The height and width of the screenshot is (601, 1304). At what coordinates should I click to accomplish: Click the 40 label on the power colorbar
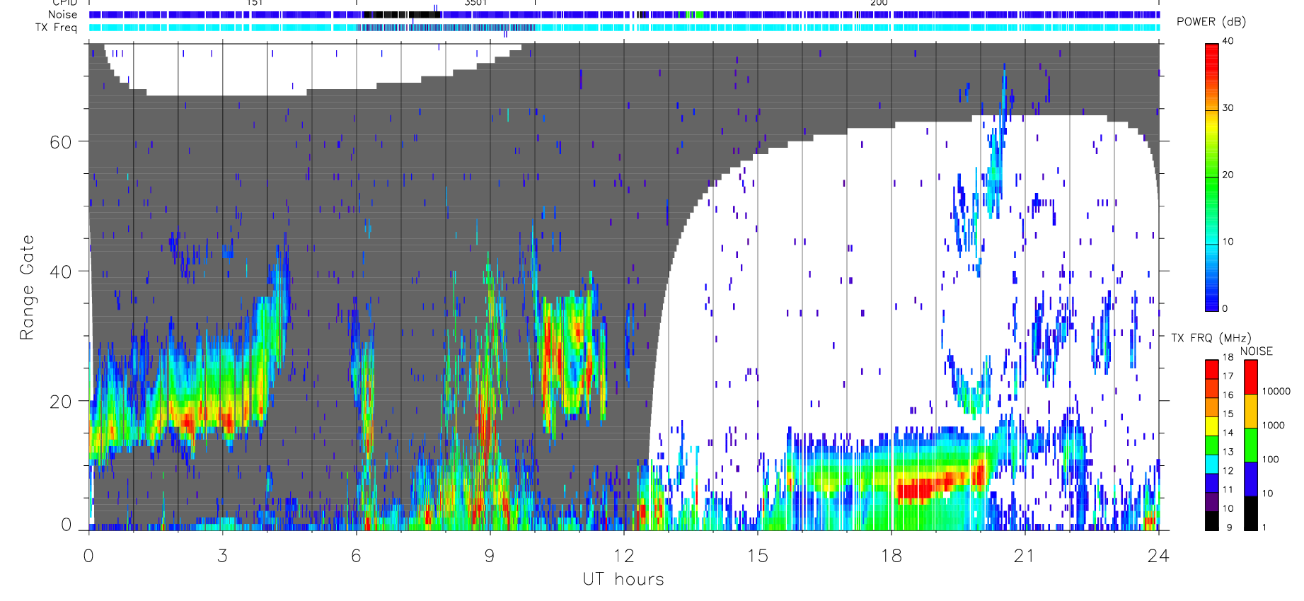point(1228,41)
